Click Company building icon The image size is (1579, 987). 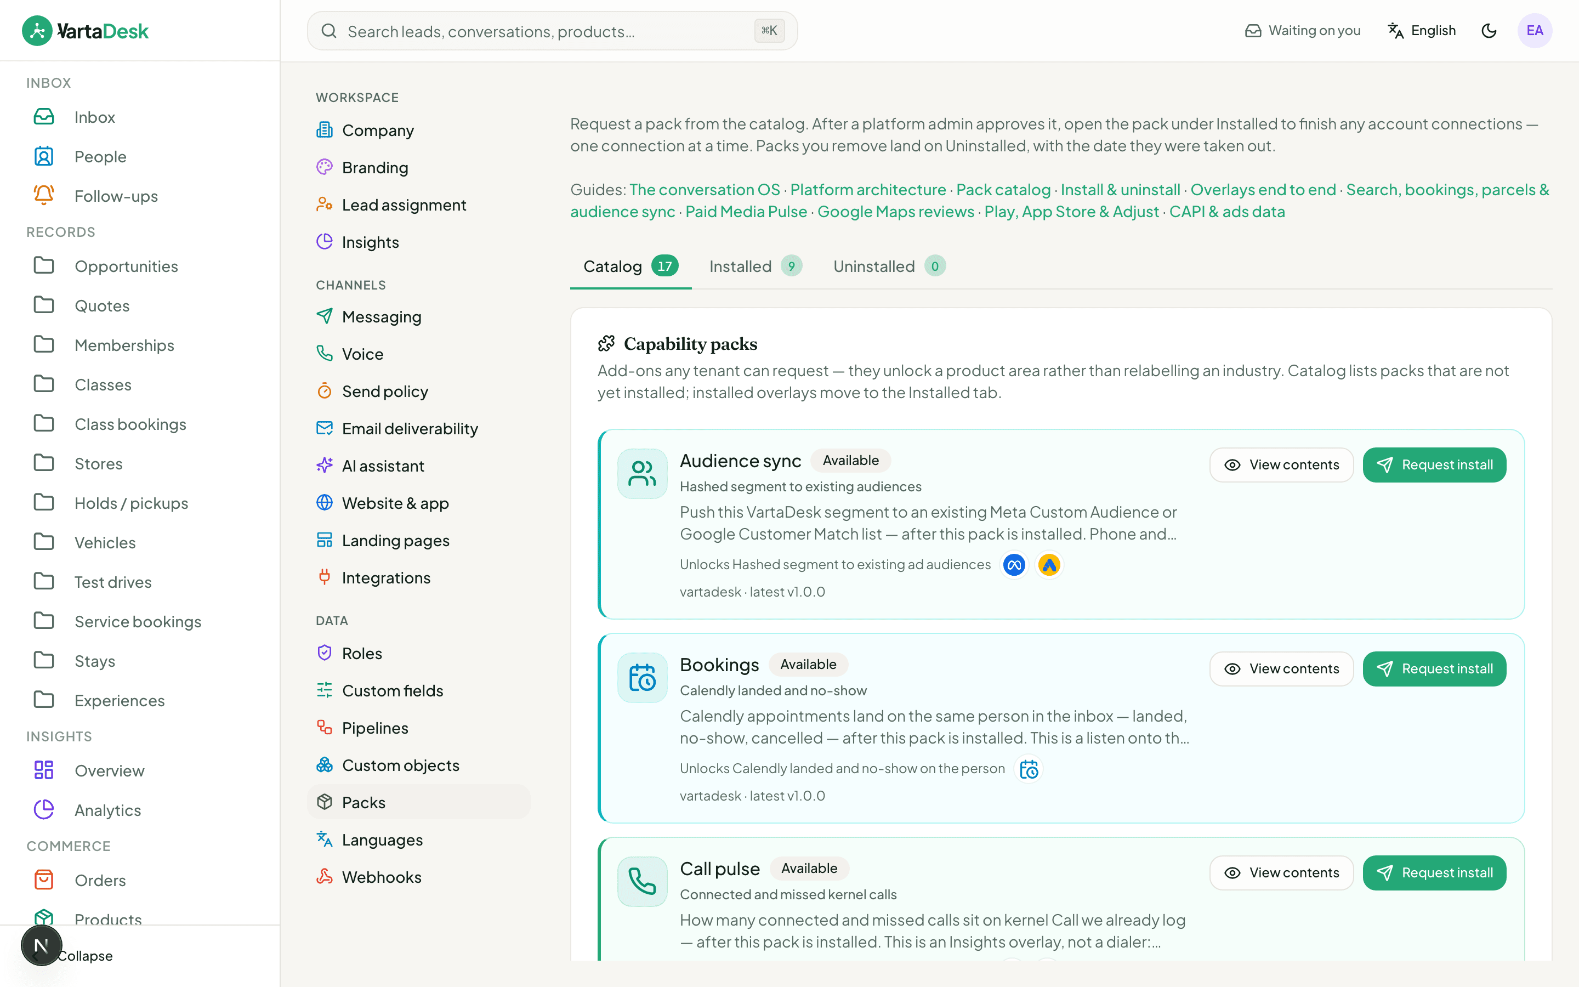[324, 130]
